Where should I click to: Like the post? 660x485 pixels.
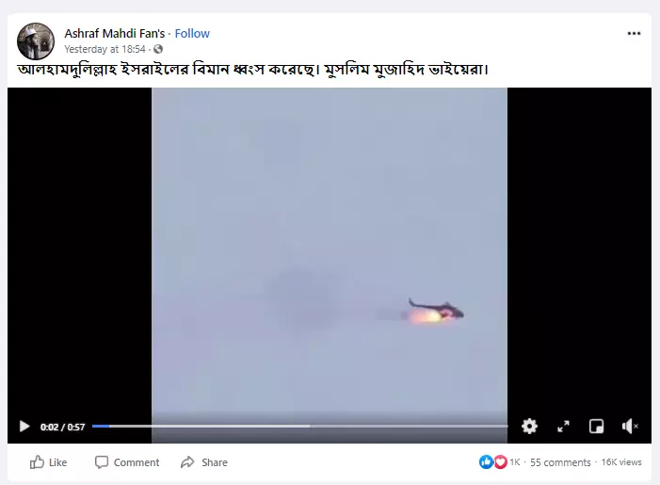click(48, 462)
